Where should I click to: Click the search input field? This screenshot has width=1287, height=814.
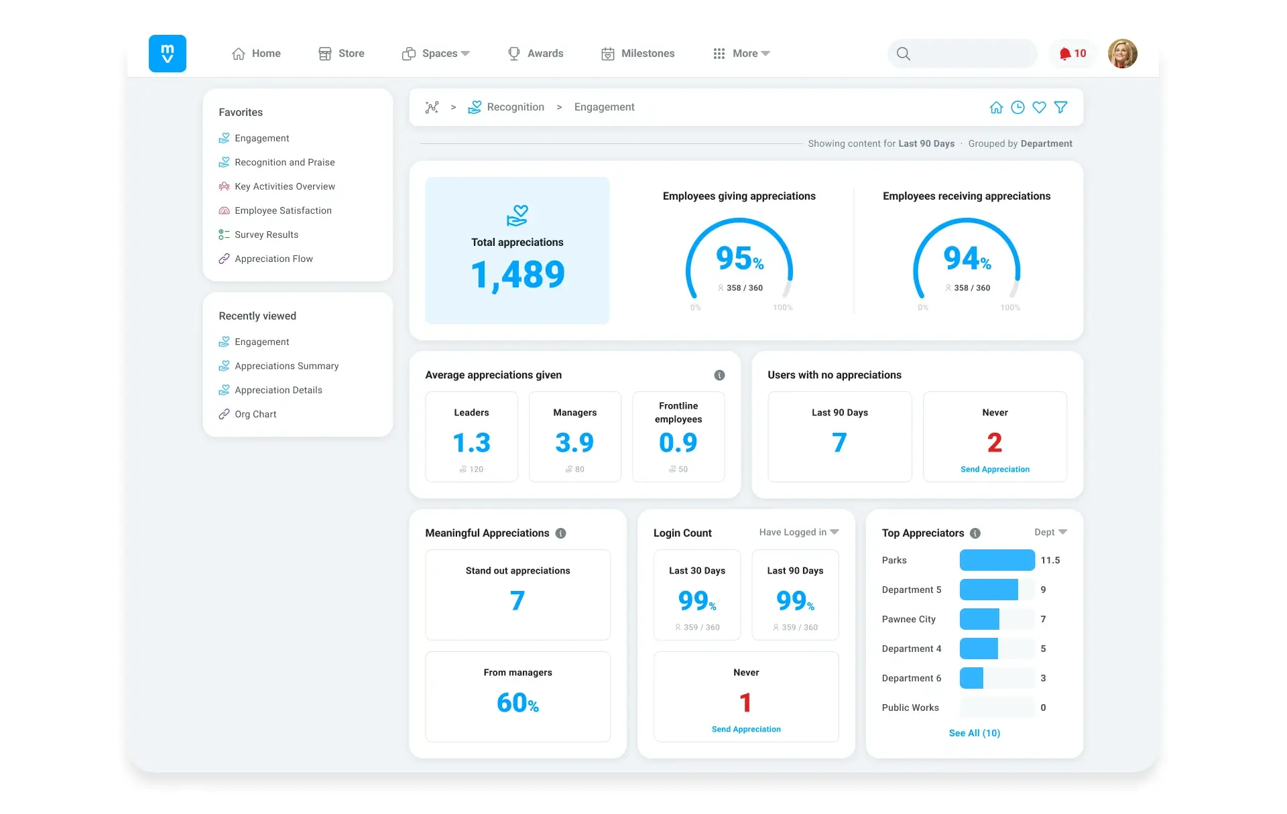click(972, 54)
